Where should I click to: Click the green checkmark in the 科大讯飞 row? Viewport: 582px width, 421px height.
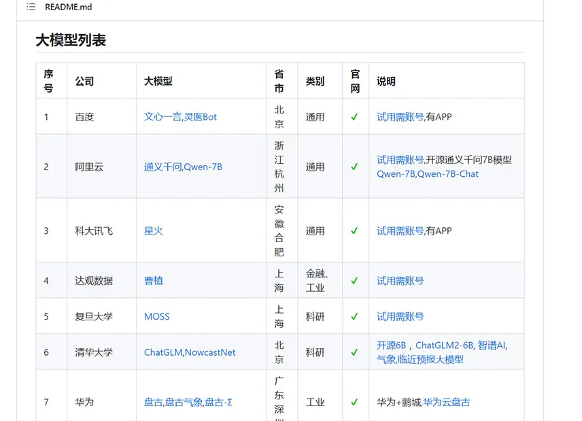(x=354, y=231)
